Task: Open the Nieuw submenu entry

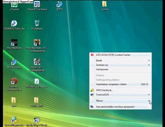Action: coord(120,101)
